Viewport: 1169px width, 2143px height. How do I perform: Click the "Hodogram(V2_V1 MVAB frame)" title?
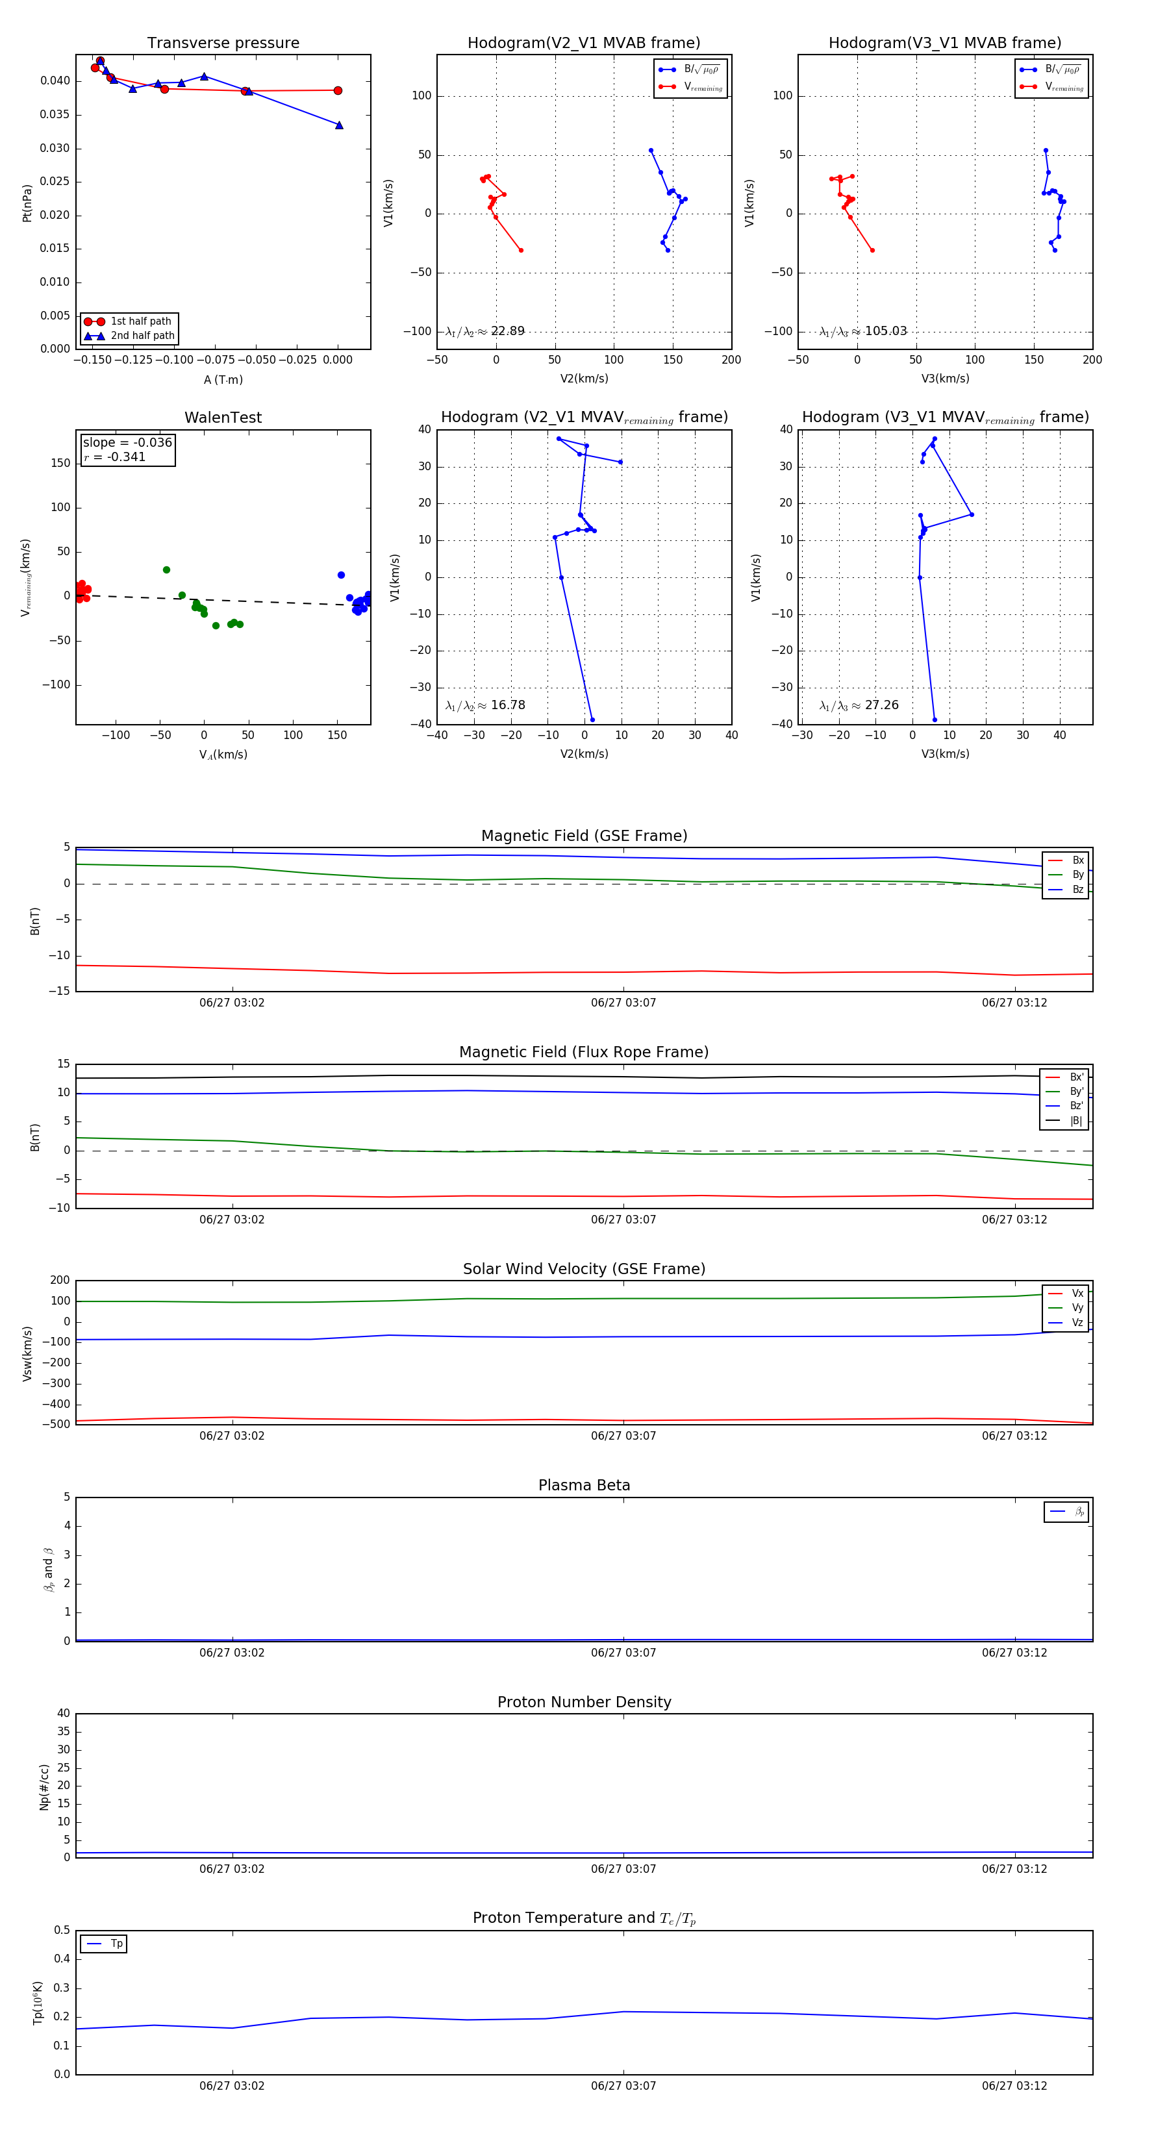(x=584, y=44)
